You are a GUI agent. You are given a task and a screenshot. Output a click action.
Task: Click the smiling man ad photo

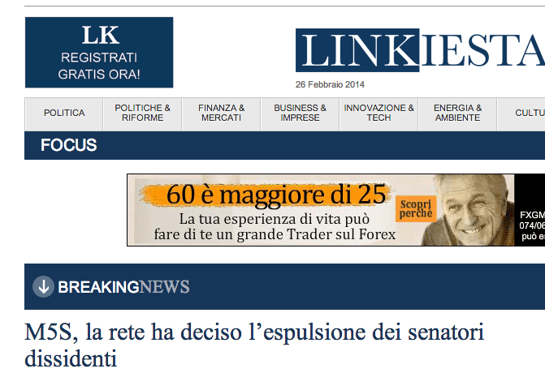tap(469, 210)
